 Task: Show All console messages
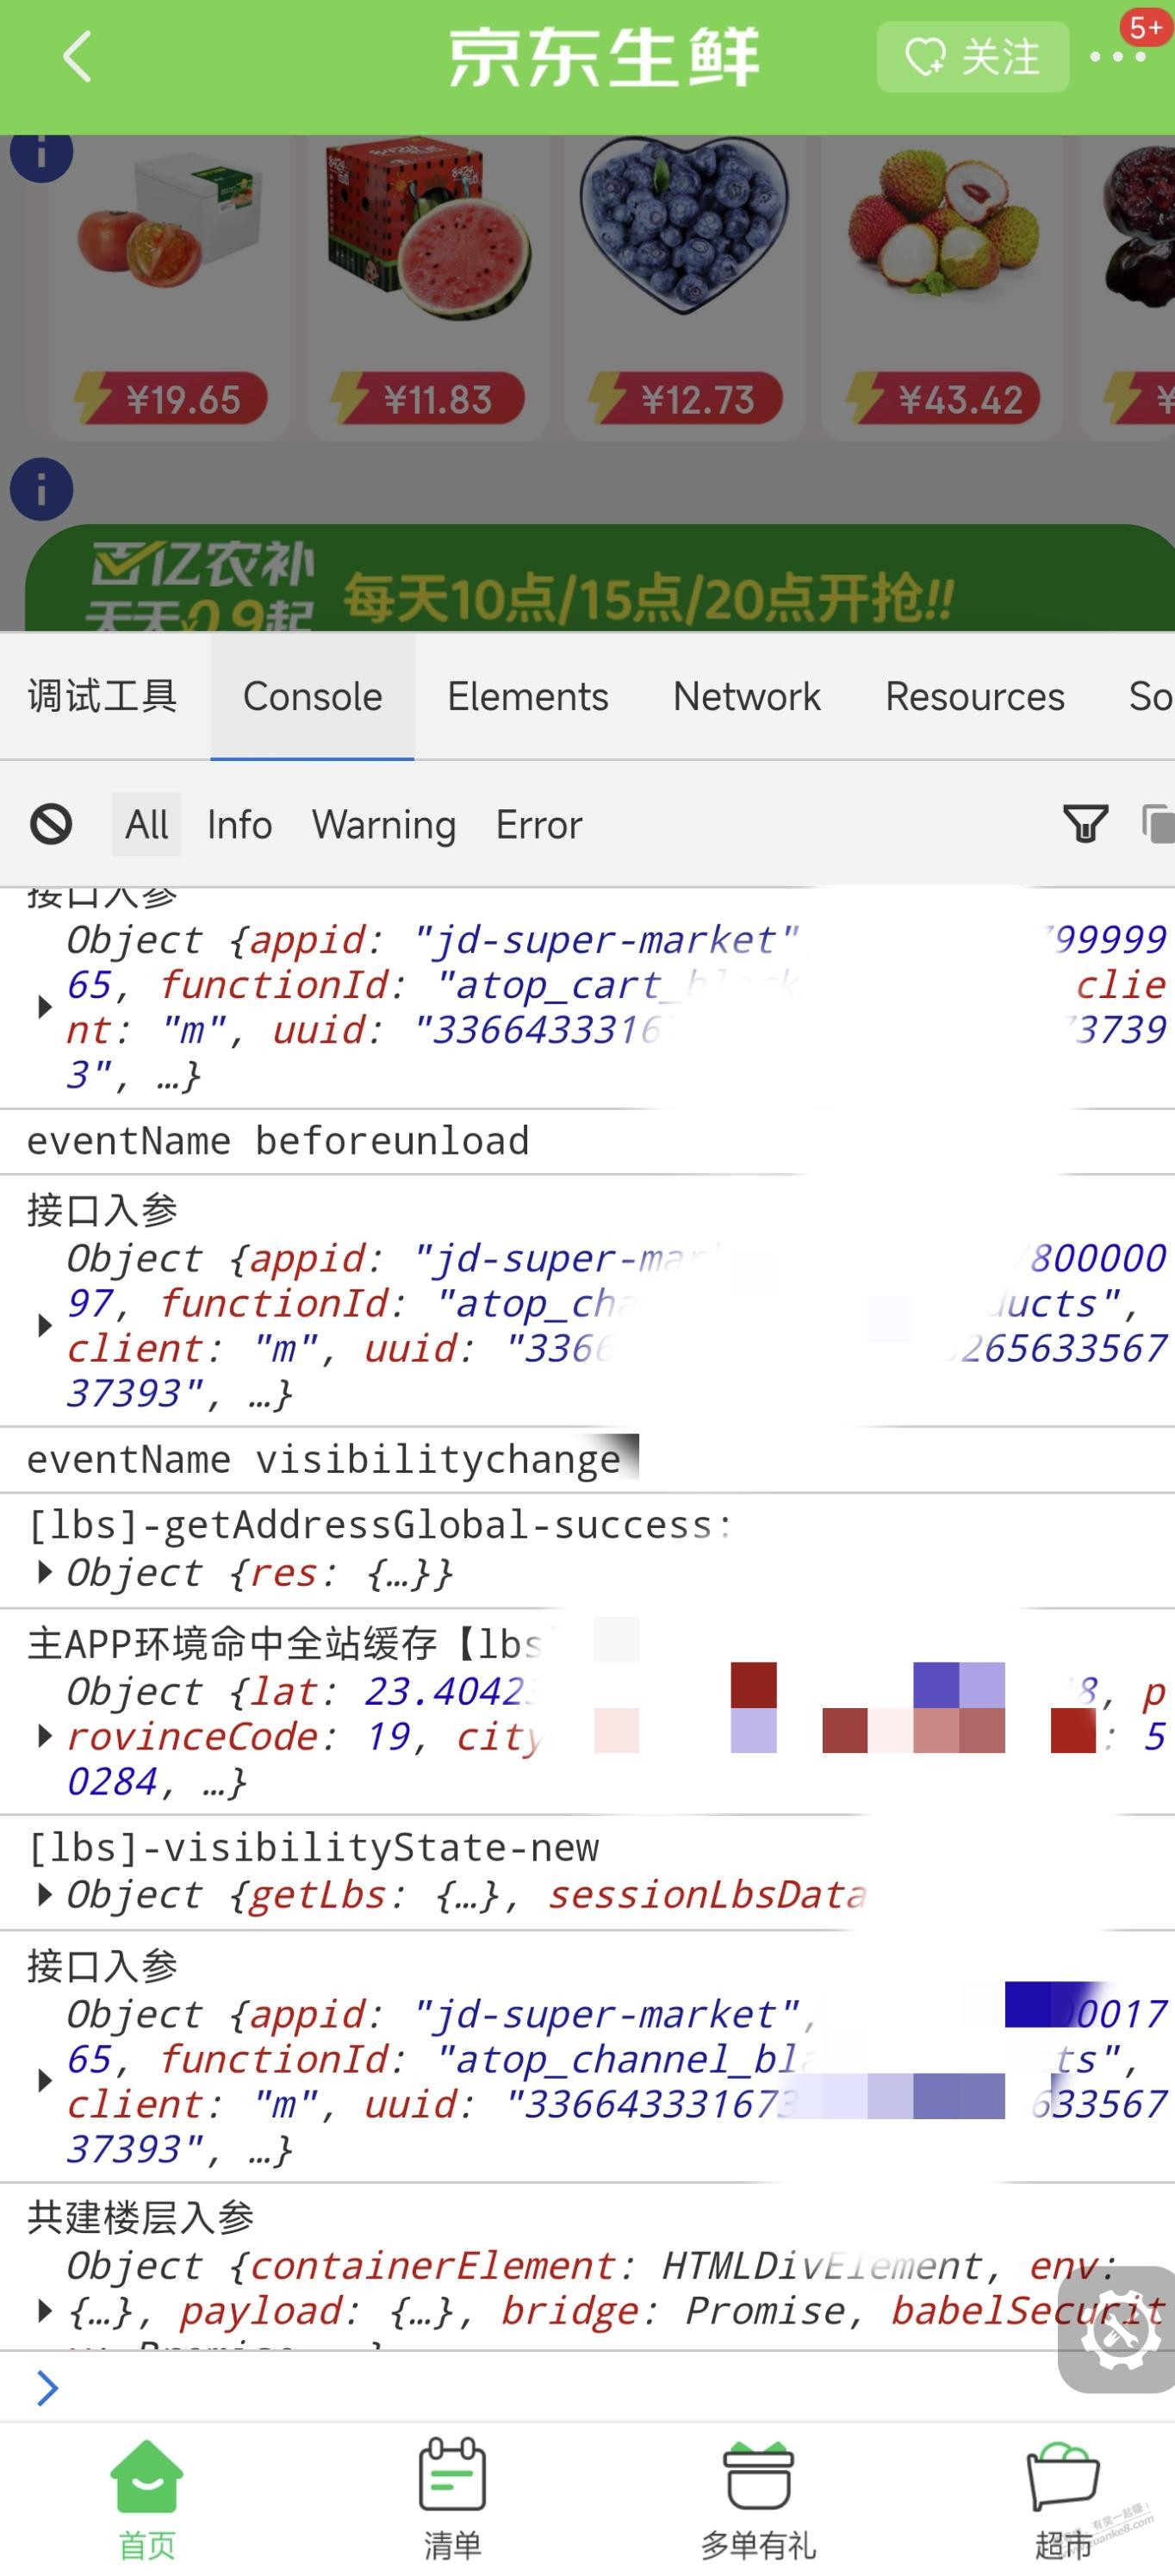[x=146, y=825]
